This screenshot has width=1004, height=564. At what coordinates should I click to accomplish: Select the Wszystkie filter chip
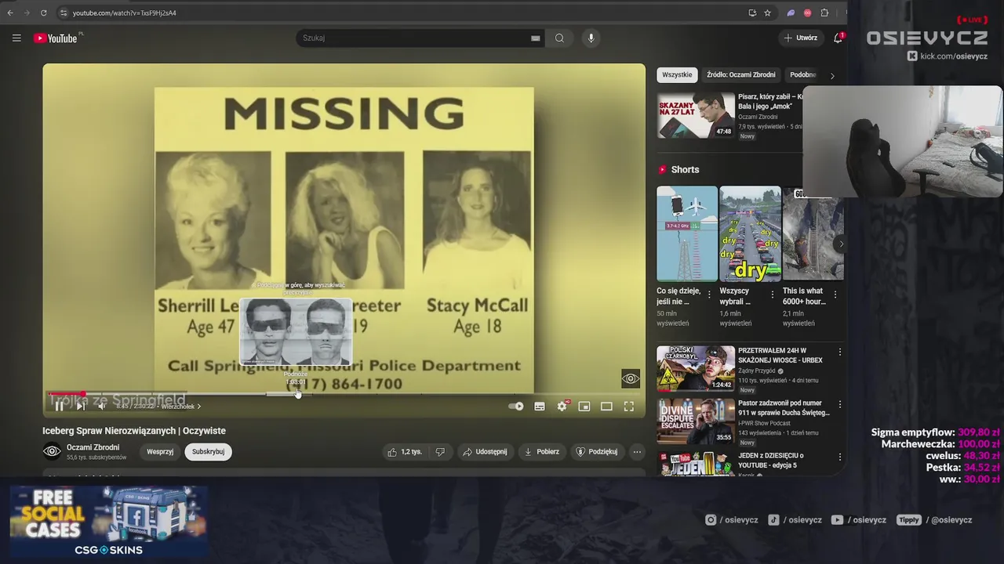pyautogui.click(x=677, y=74)
